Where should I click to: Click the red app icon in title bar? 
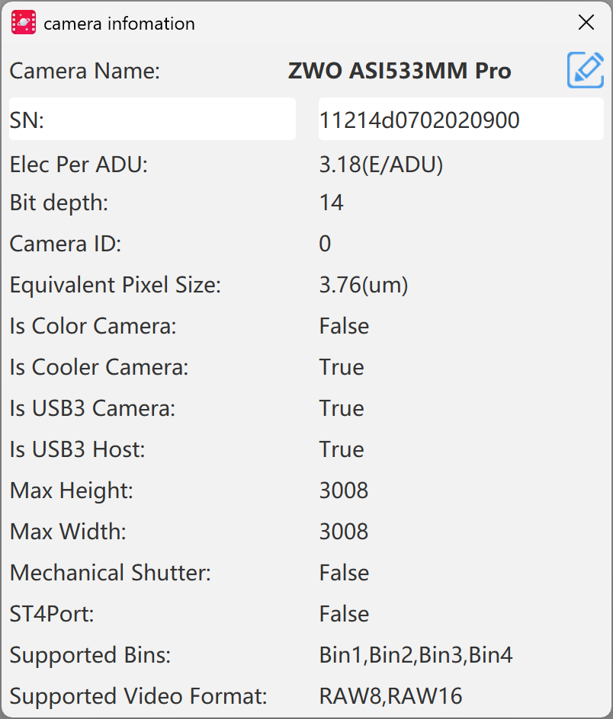(x=24, y=23)
